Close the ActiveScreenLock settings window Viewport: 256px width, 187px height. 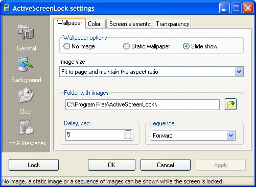(x=248, y=8)
